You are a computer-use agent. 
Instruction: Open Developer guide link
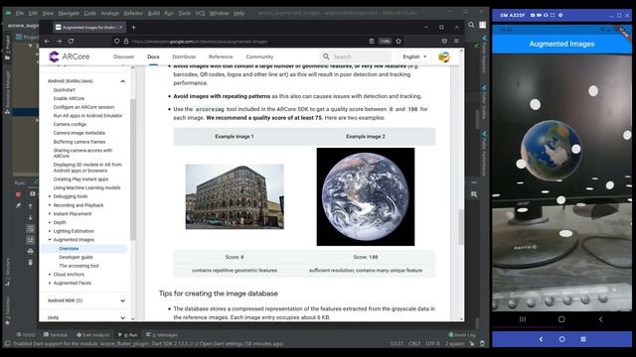click(x=76, y=257)
